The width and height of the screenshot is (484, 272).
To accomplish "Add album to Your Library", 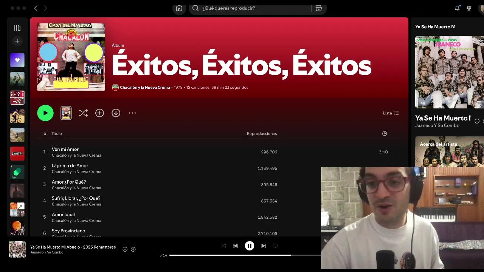I will [99, 113].
